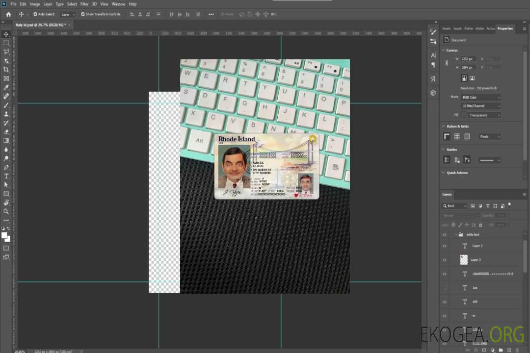The image size is (530, 353).
Task: Select the Brush tool
Action: pos(6,105)
